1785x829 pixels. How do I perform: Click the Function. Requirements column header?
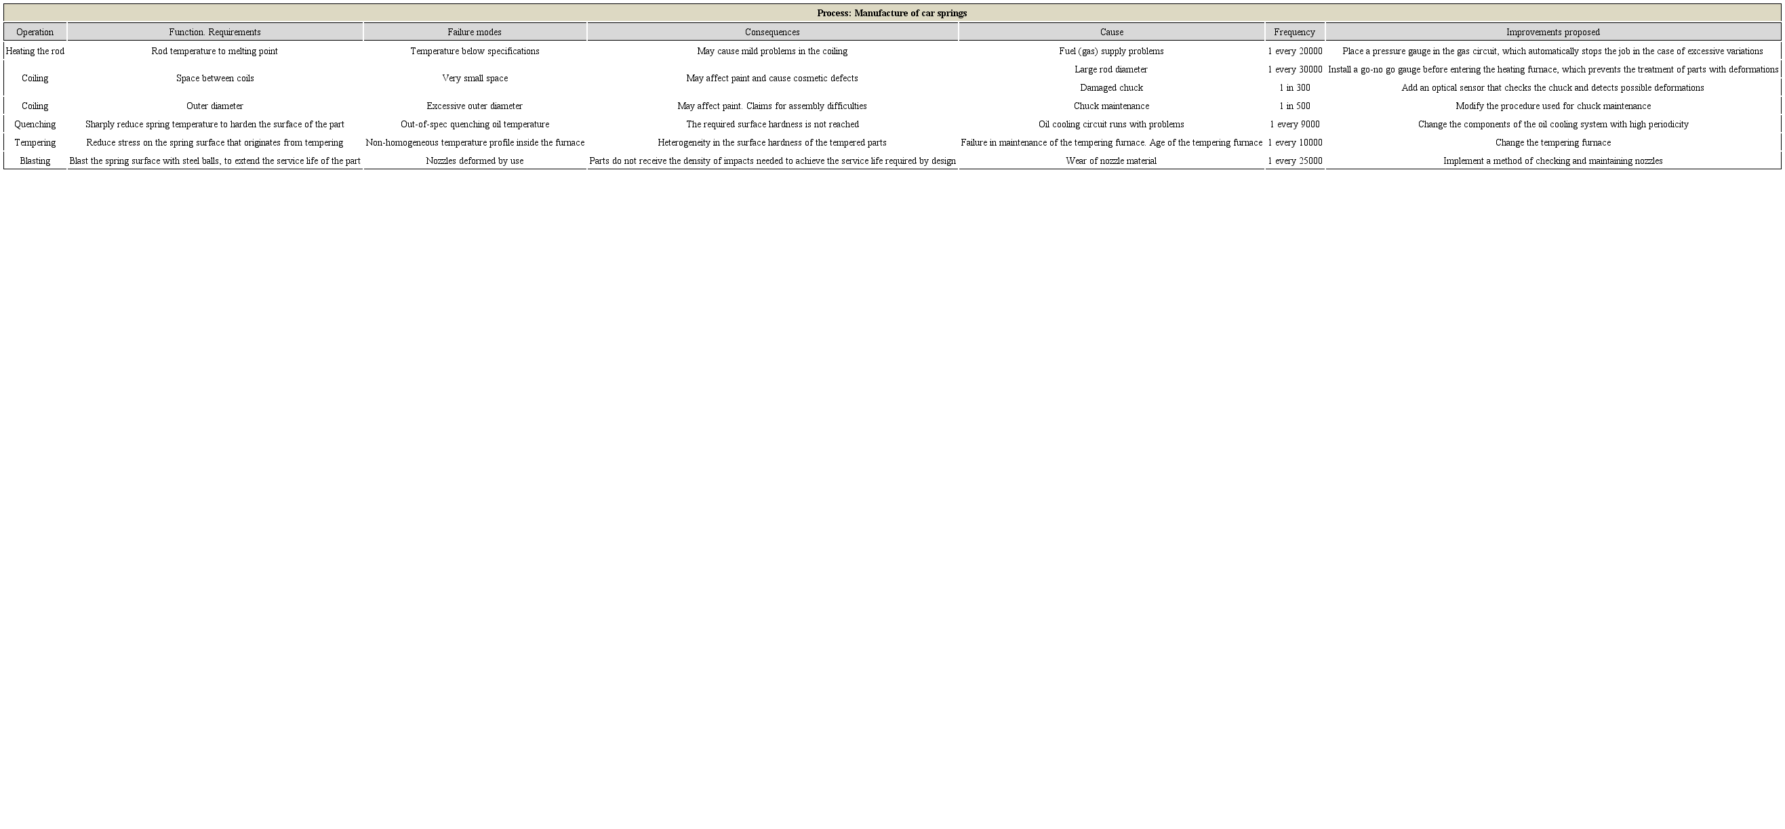[x=215, y=32]
